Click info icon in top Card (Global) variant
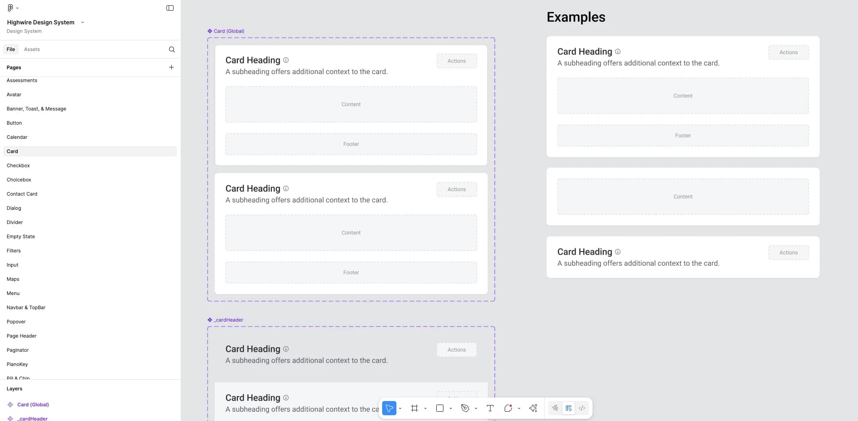Viewport: 858px width, 421px height. point(286,60)
